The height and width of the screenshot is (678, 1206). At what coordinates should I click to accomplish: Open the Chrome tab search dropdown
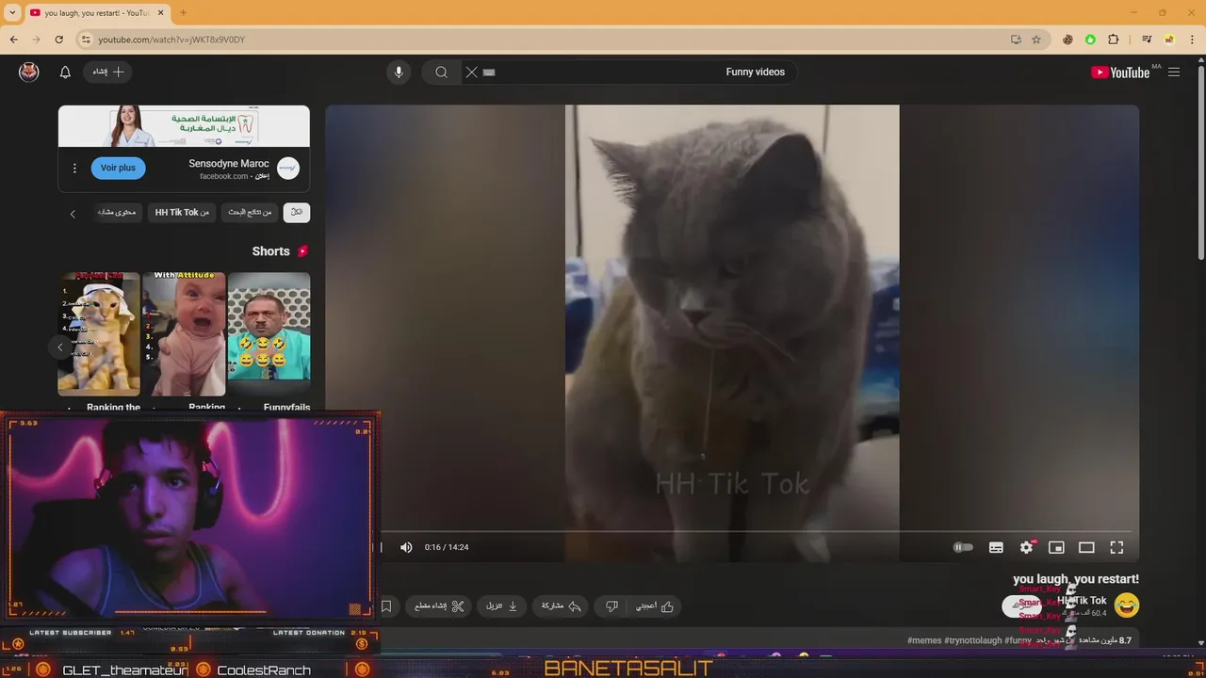click(x=12, y=13)
